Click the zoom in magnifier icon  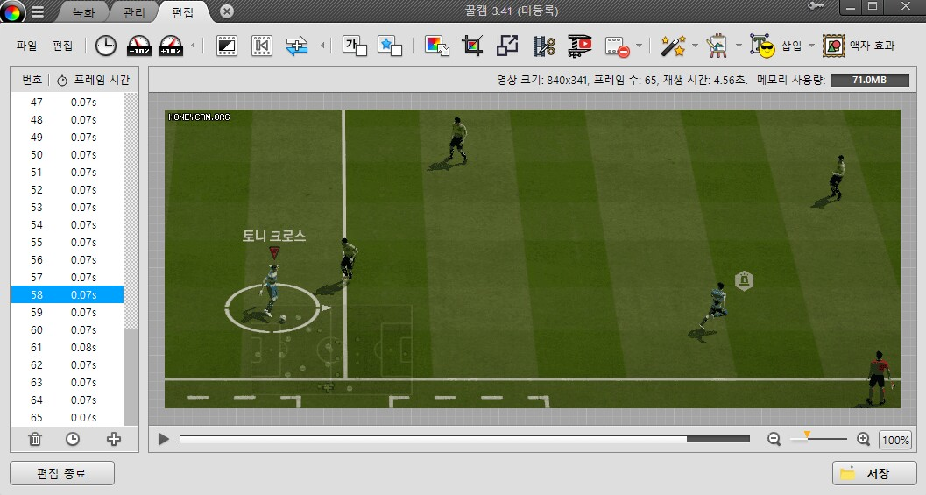(x=863, y=440)
